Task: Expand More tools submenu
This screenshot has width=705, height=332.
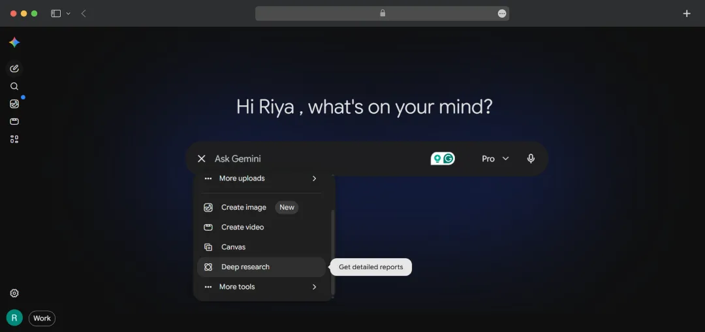Action: coord(261,286)
